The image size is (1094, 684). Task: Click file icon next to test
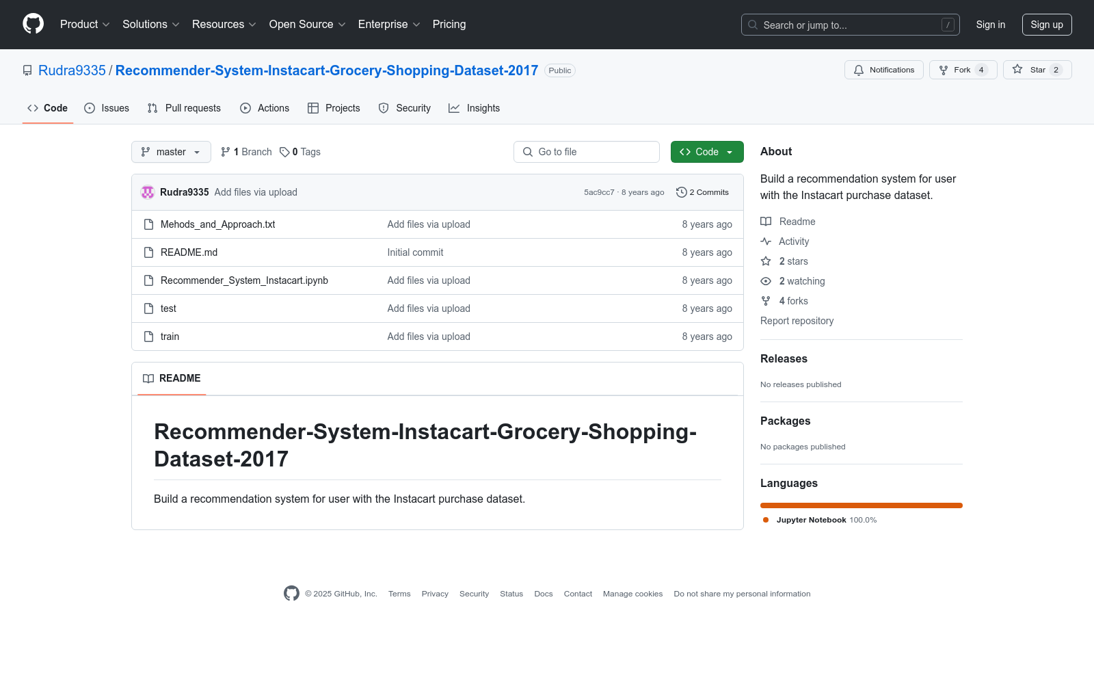(148, 308)
